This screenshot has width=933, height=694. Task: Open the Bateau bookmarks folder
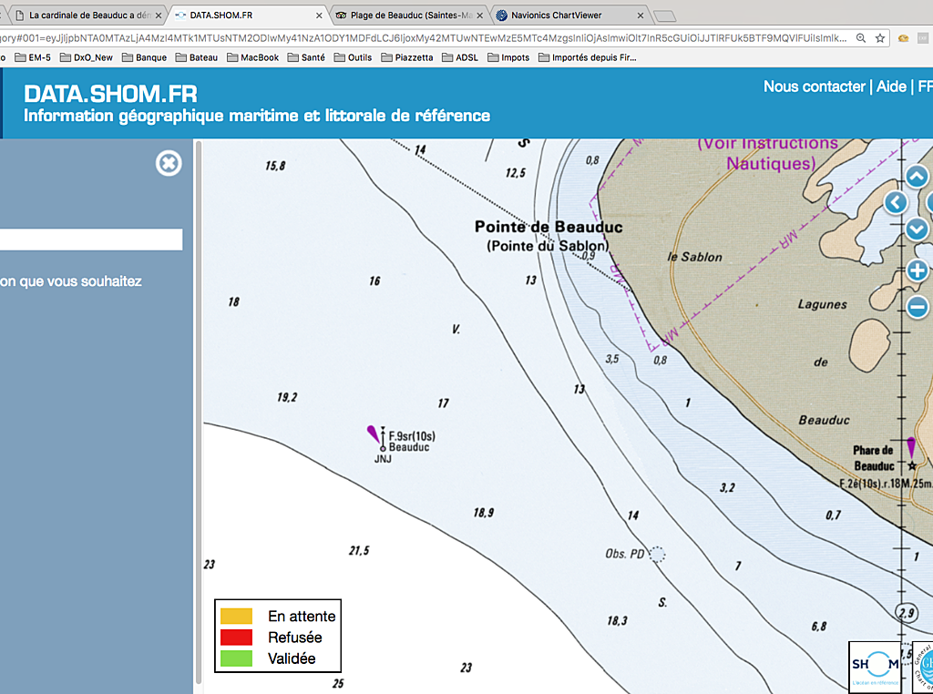pos(197,57)
